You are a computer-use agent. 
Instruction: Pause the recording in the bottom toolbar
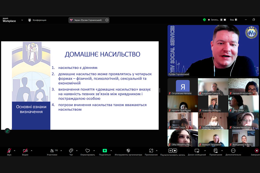[170, 151]
